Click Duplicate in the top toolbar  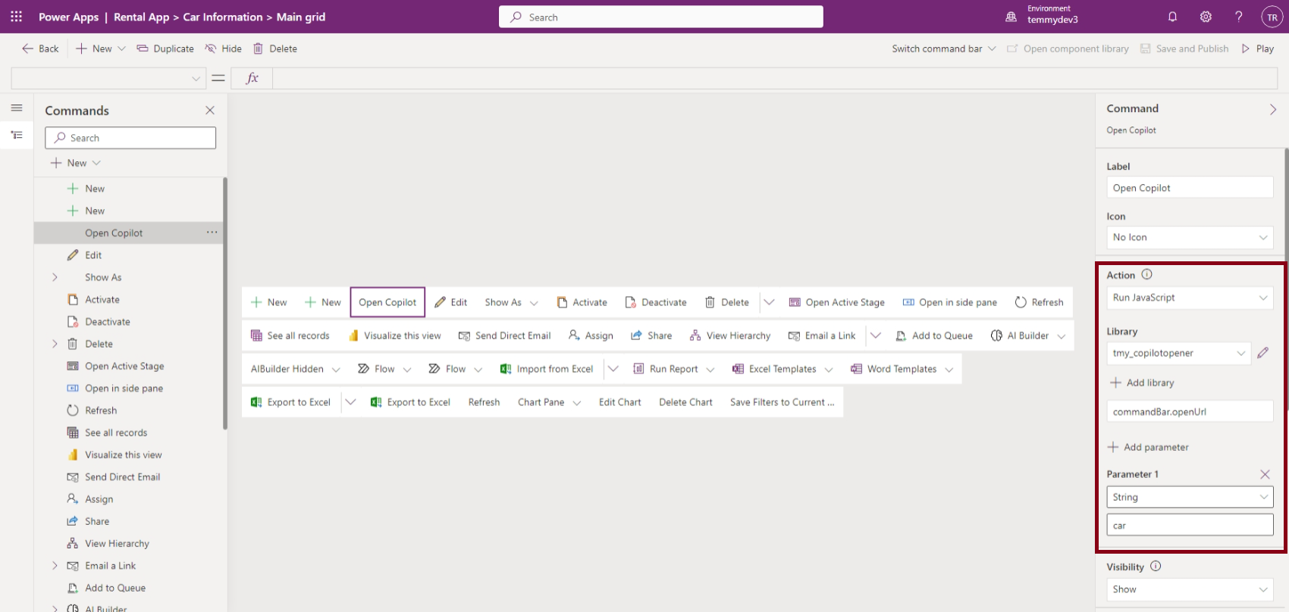click(x=165, y=48)
